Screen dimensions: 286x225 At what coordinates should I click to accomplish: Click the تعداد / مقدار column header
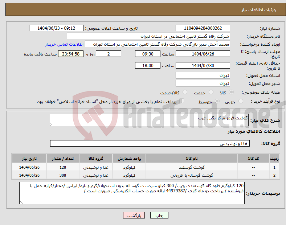[x=63, y=159]
